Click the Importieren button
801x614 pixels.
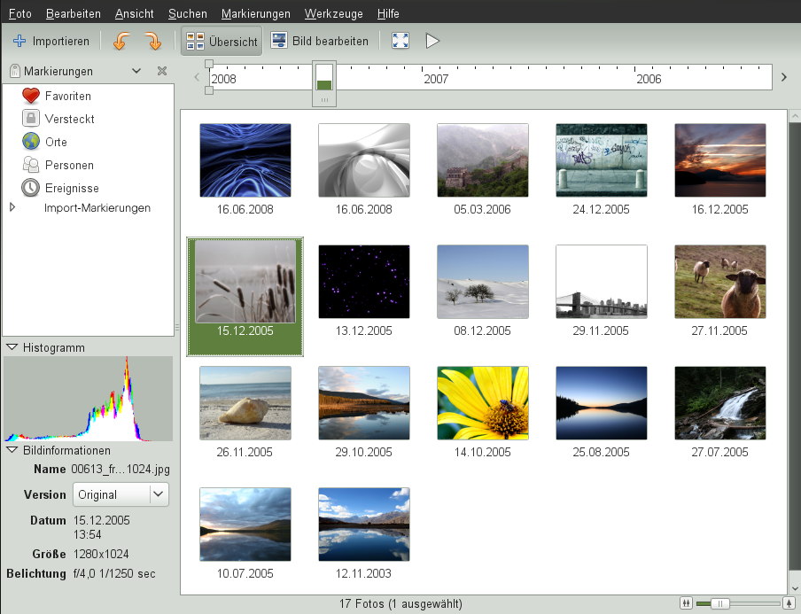[51, 41]
